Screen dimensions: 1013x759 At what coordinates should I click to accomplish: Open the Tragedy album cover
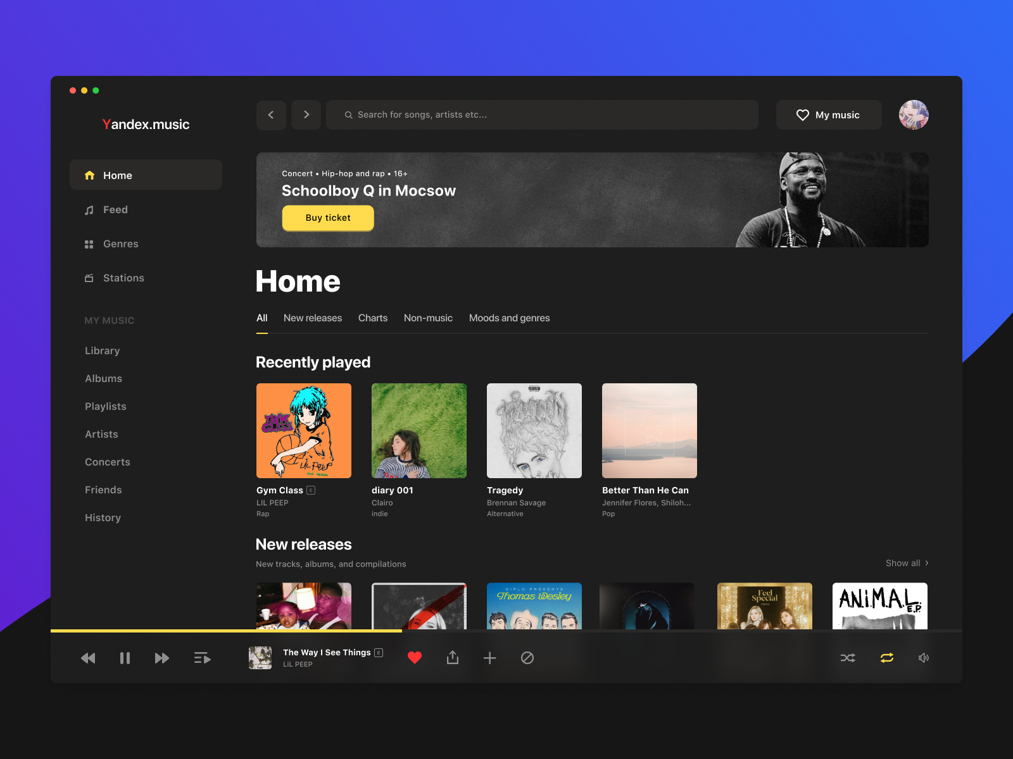pos(534,431)
